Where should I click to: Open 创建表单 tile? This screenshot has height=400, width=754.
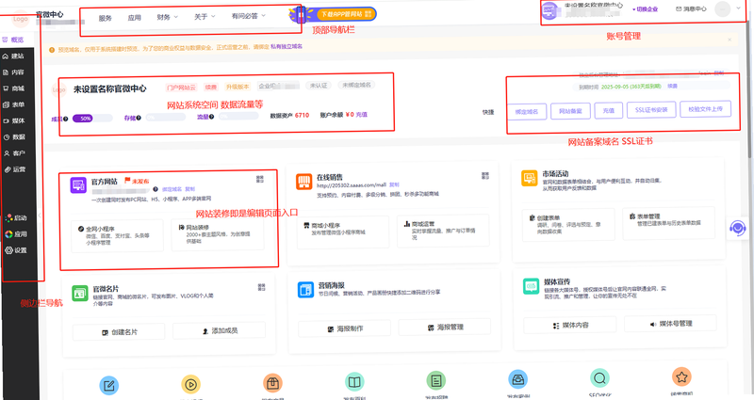pyautogui.click(x=568, y=224)
